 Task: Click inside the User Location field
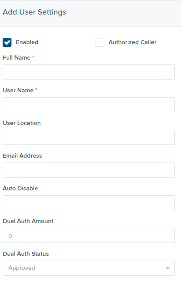(x=89, y=137)
